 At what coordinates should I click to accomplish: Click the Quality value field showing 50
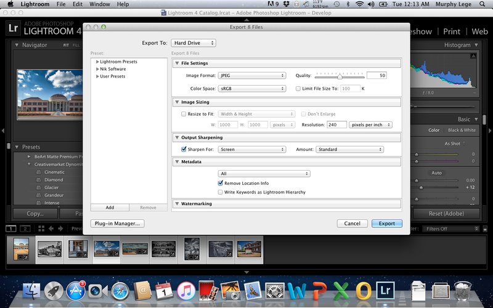[377, 75]
